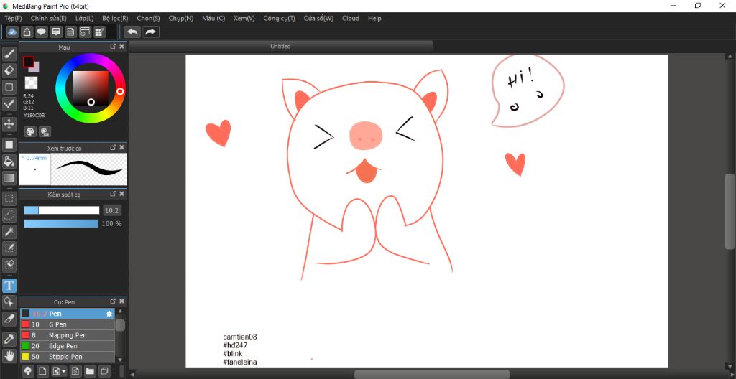Screen dimensions: 736x379
Task: Switch to the Untitled canvas tab
Action: click(x=281, y=46)
